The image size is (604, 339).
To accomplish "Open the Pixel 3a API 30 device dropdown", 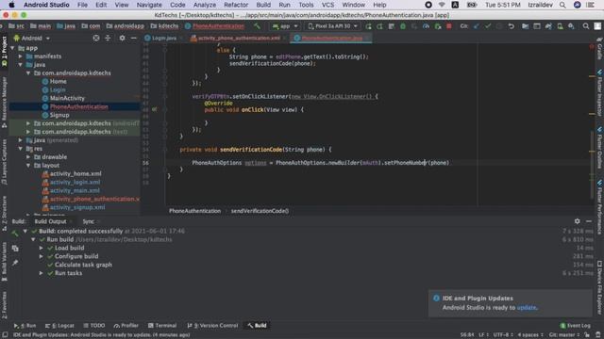I will (333, 26).
